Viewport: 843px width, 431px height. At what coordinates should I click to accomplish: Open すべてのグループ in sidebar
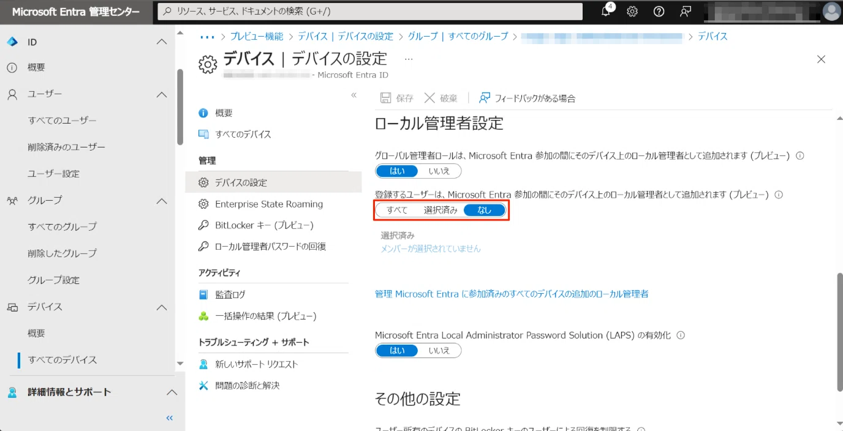62,227
